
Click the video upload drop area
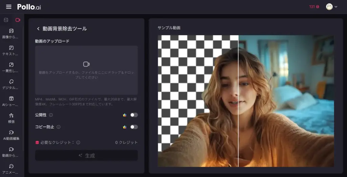(x=86, y=70)
